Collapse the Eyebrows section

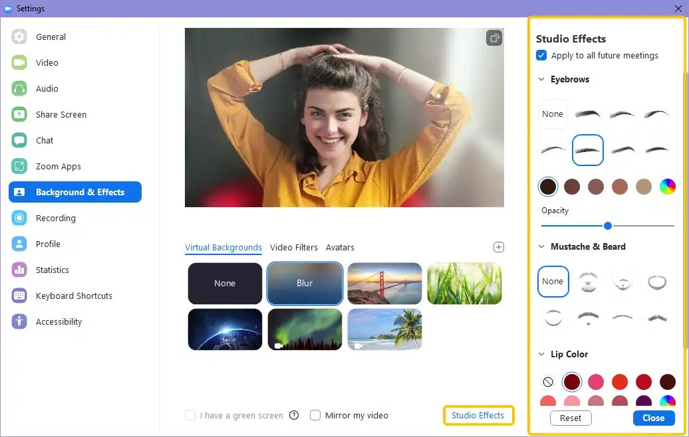pos(541,79)
